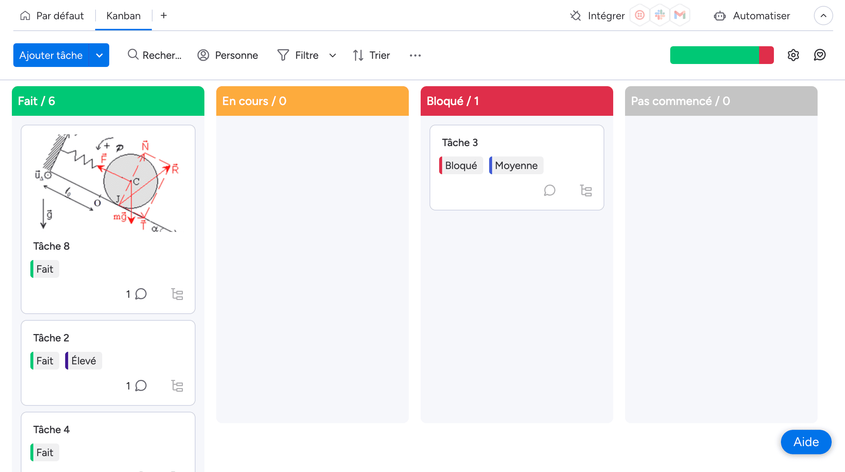The image size is (845, 472).
Task: Select the Slack integration icon
Action: pyautogui.click(x=660, y=15)
